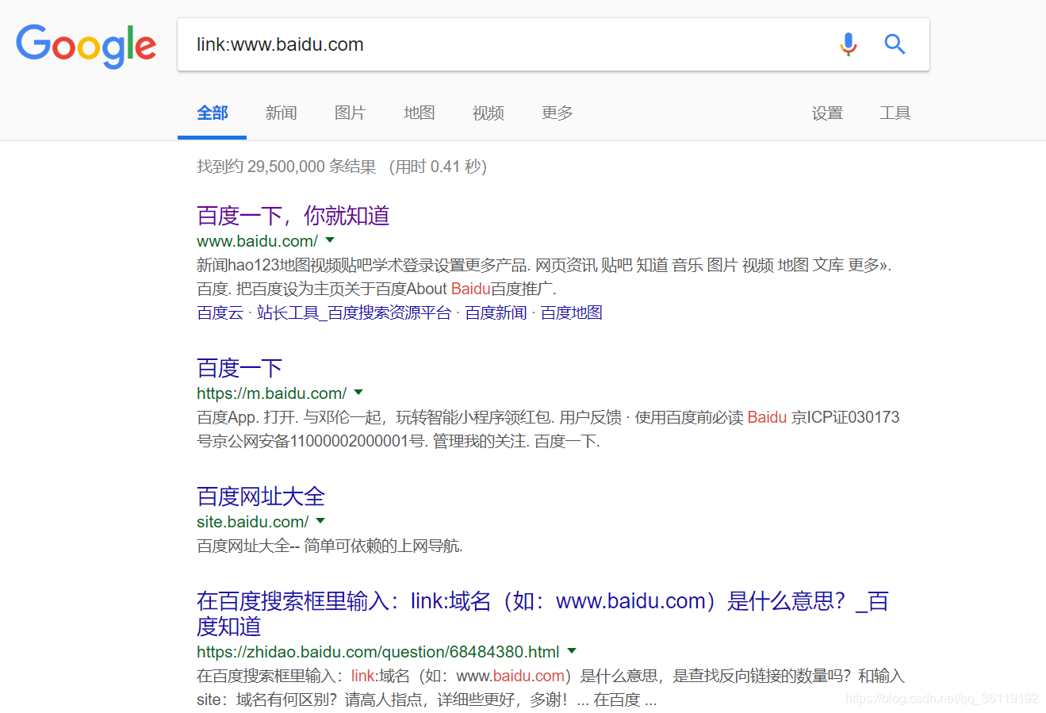
Task: Open 设置 settings menu
Action: pyautogui.click(x=827, y=113)
